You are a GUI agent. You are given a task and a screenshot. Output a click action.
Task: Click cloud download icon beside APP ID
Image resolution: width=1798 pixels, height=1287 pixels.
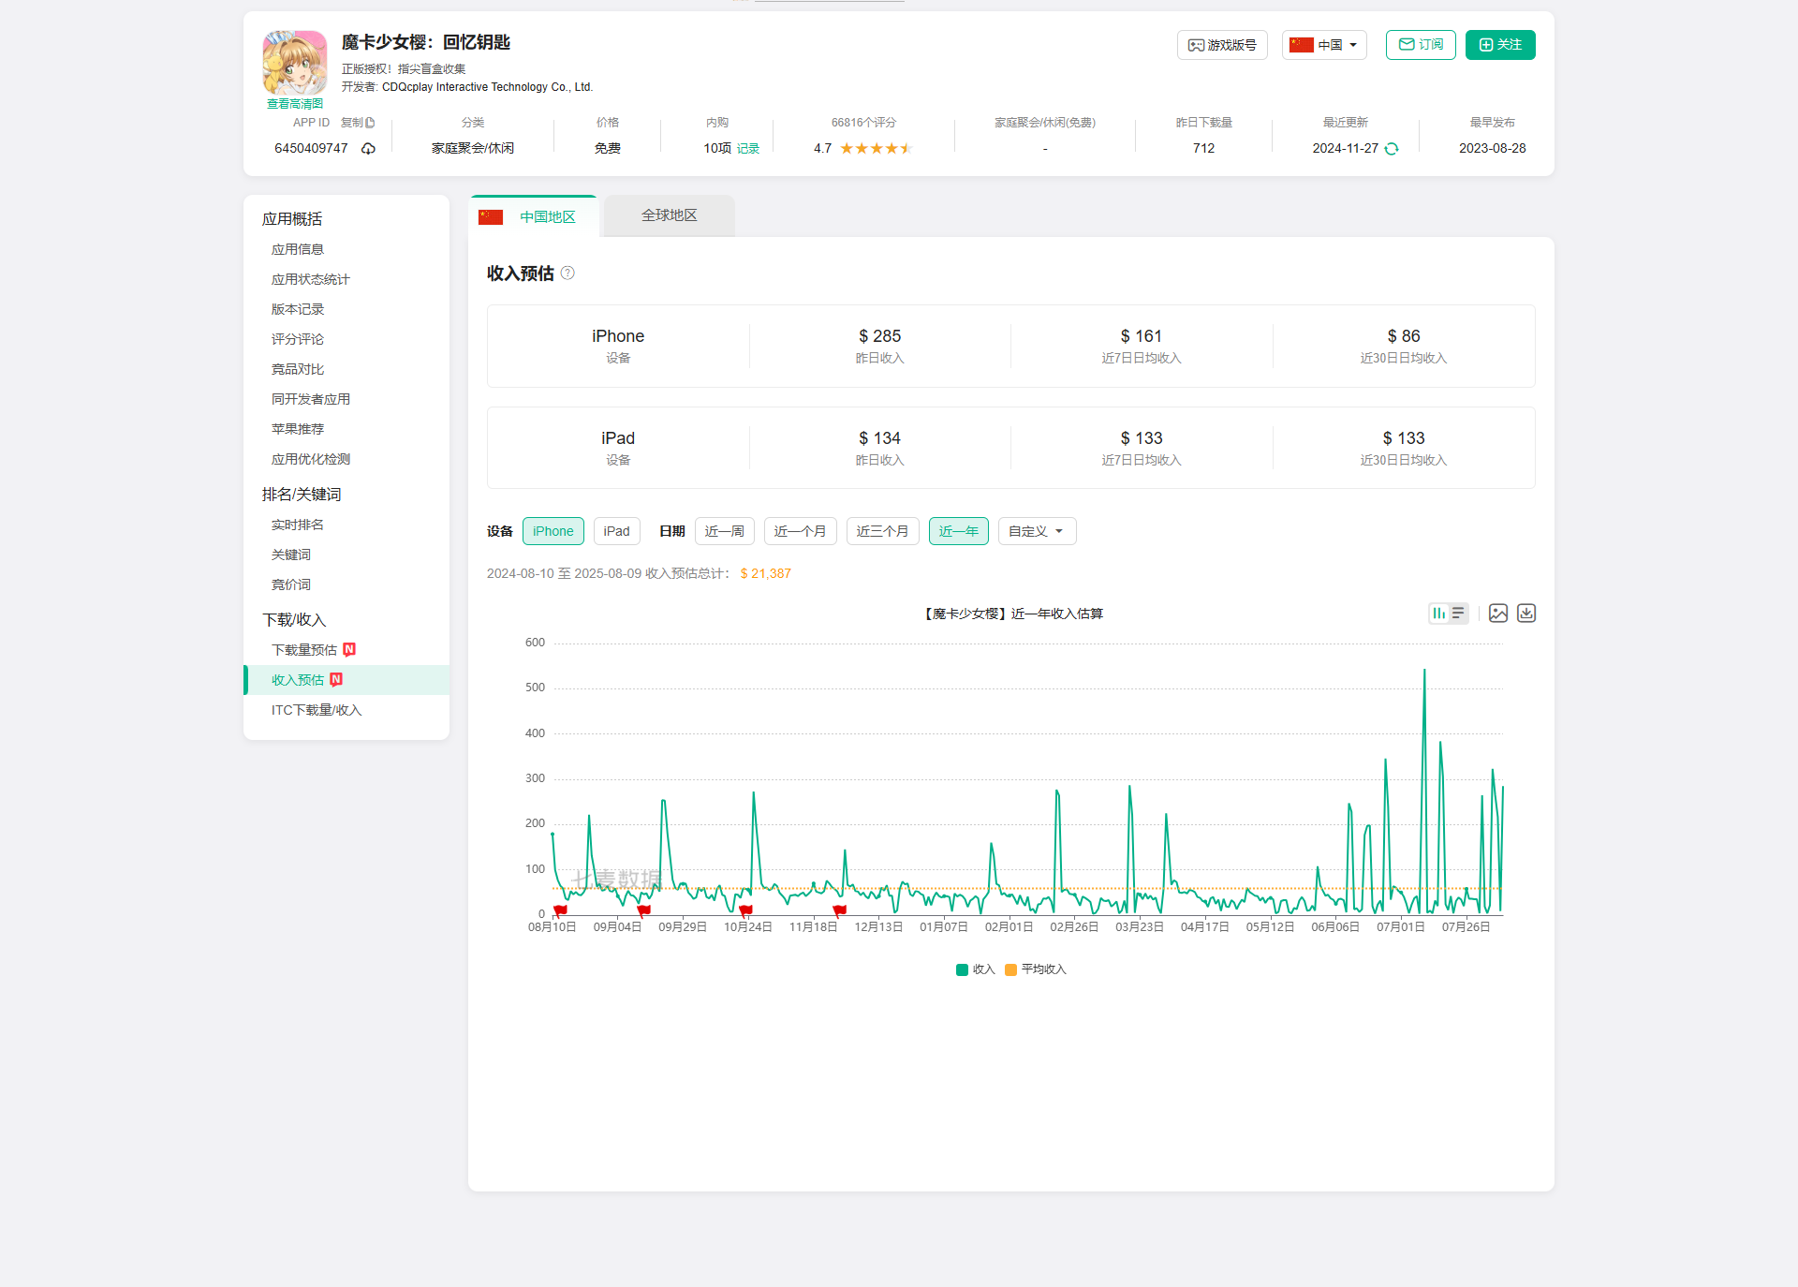pyautogui.click(x=368, y=149)
